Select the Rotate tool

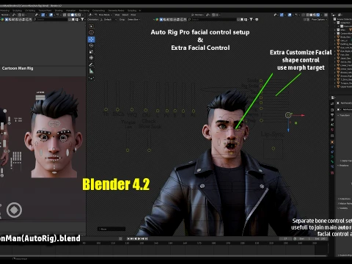point(91,45)
